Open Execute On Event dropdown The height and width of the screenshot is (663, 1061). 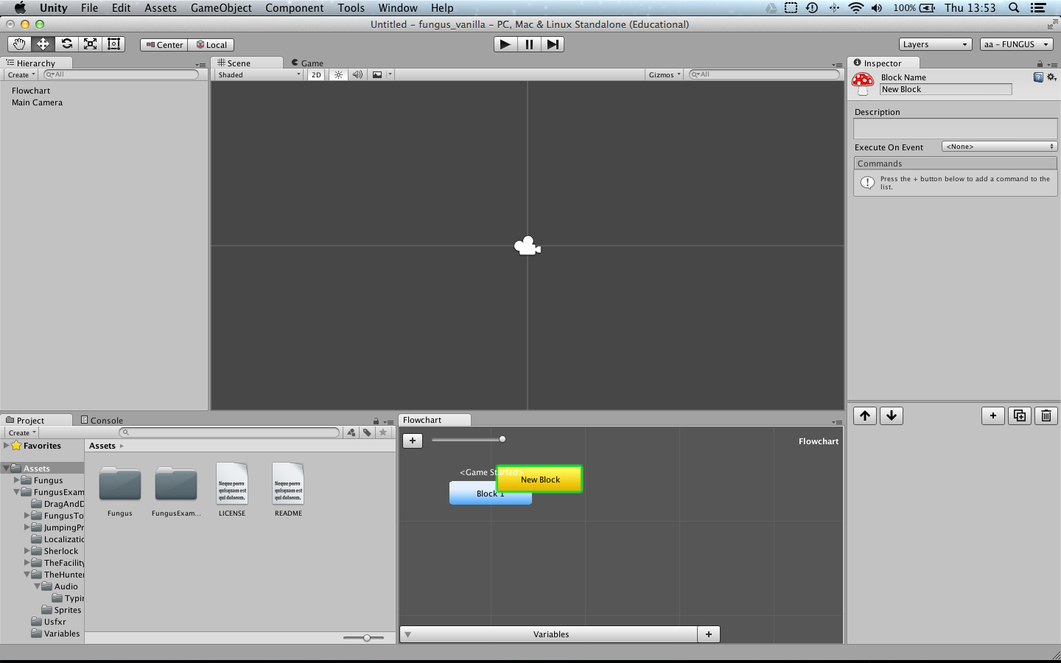point(1000,147)
